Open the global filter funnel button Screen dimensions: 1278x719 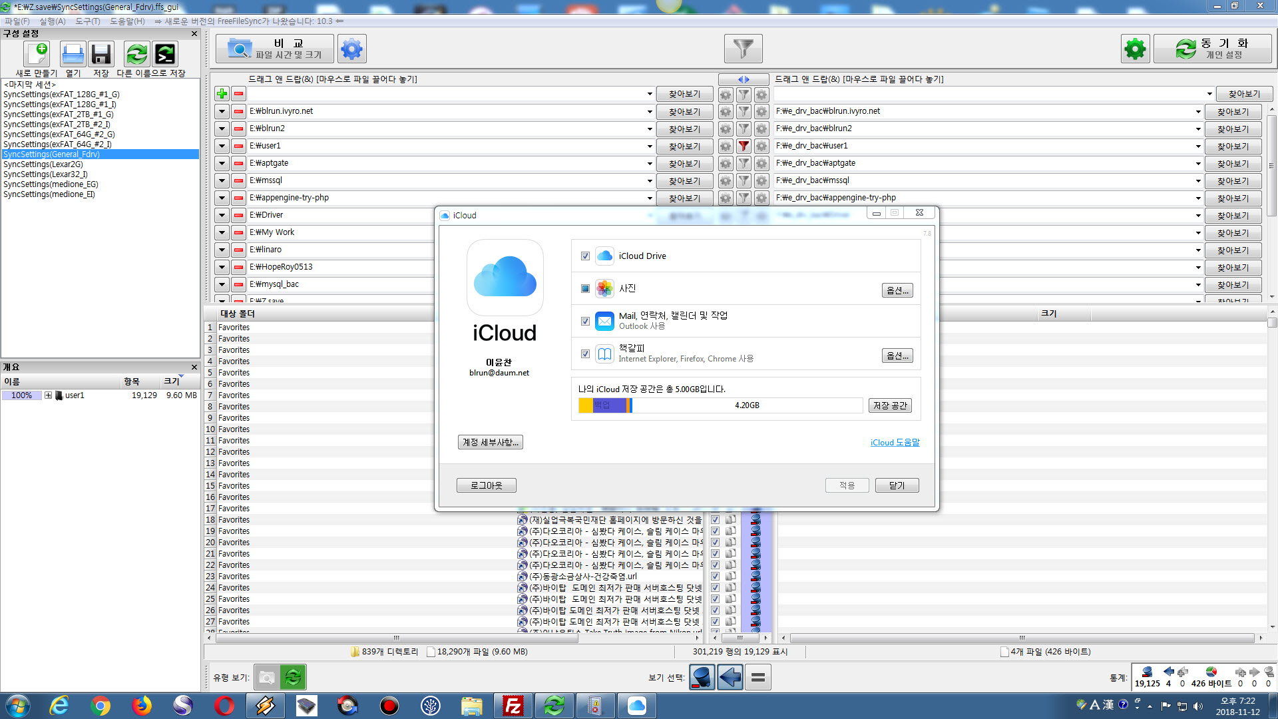[743, 49]
